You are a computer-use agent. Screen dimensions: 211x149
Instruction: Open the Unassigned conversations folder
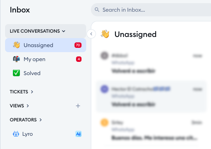tap(46, 45)
